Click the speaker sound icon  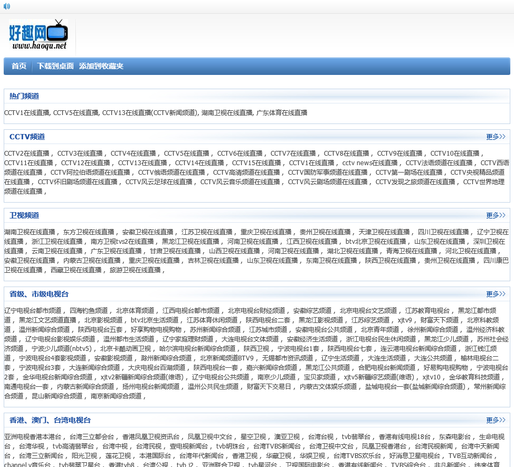6,6
